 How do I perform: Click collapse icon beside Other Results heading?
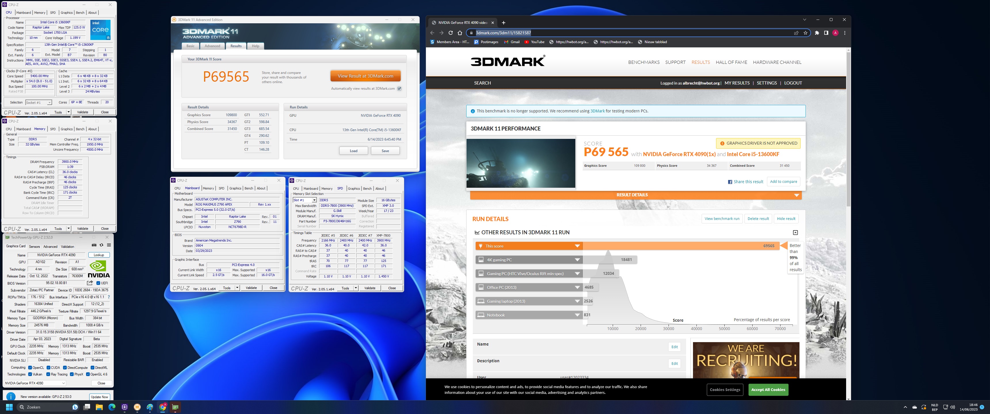pos(795,232)
